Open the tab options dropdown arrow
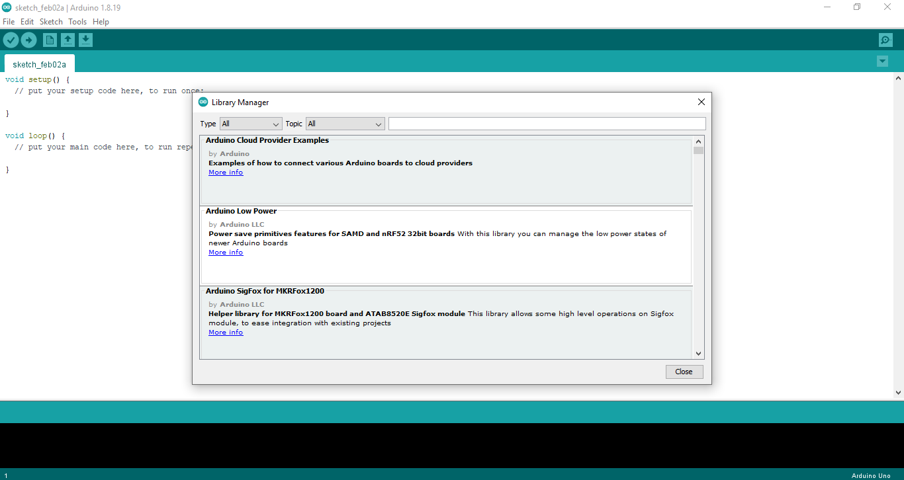Image resolution: width=904 pixels, height=480 pixels. 882,61
